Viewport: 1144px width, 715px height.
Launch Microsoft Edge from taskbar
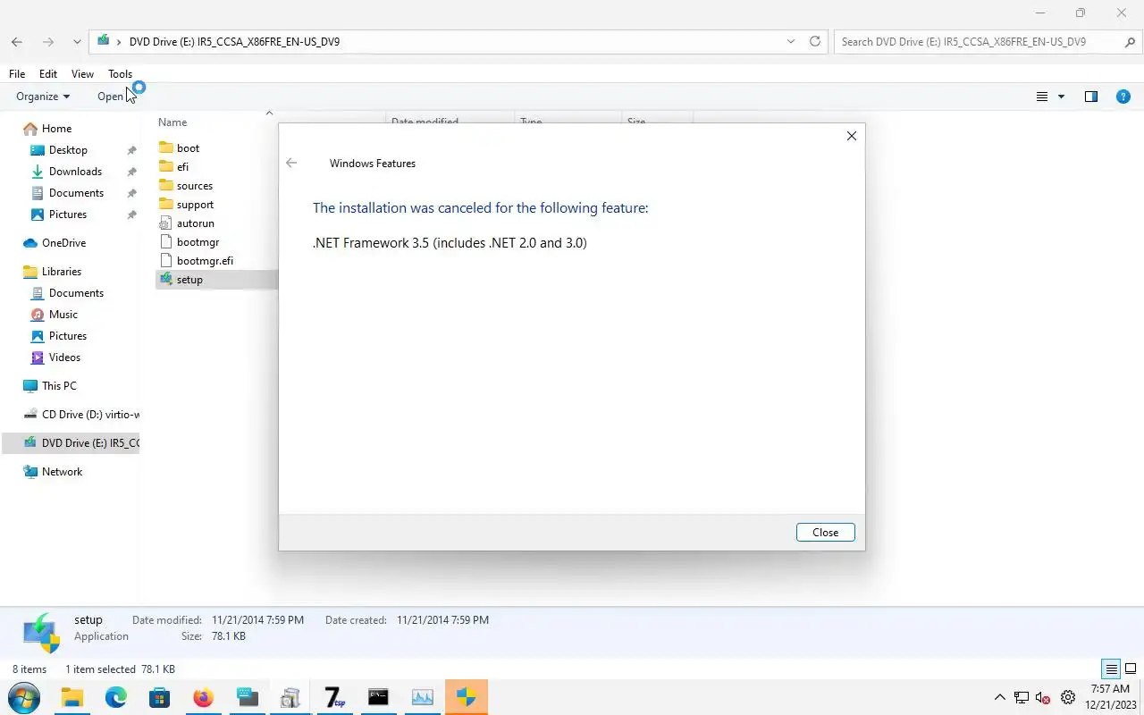click(116, 697)
